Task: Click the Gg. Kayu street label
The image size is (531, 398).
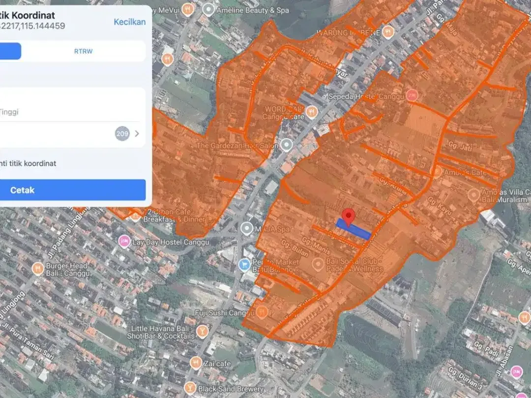Action: click(439, 205)
